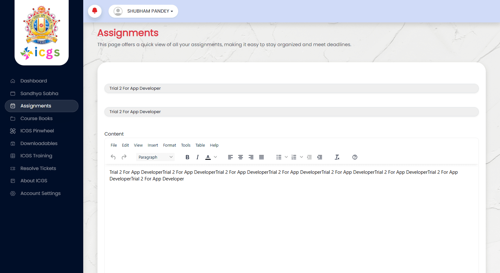The image size is (500, 273).
Task: Increase the paragraph indent
Action: [x=320, y=157]
